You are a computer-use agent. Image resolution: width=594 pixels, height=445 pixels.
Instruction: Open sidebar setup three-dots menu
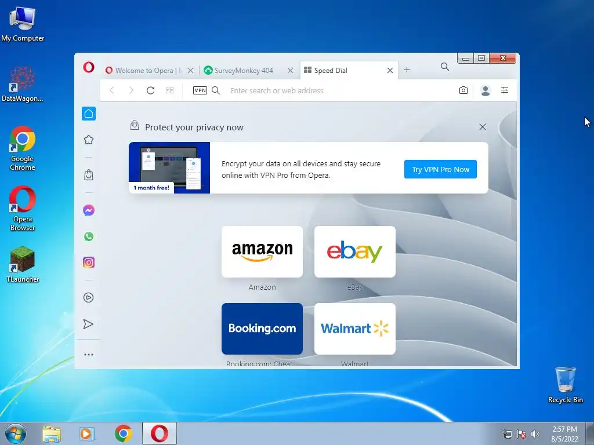pos(89,355)
